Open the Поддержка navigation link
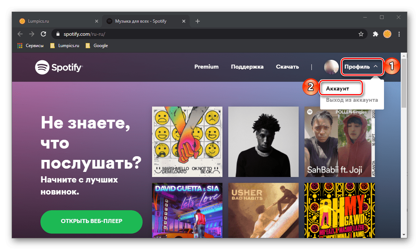 [247, 67]
